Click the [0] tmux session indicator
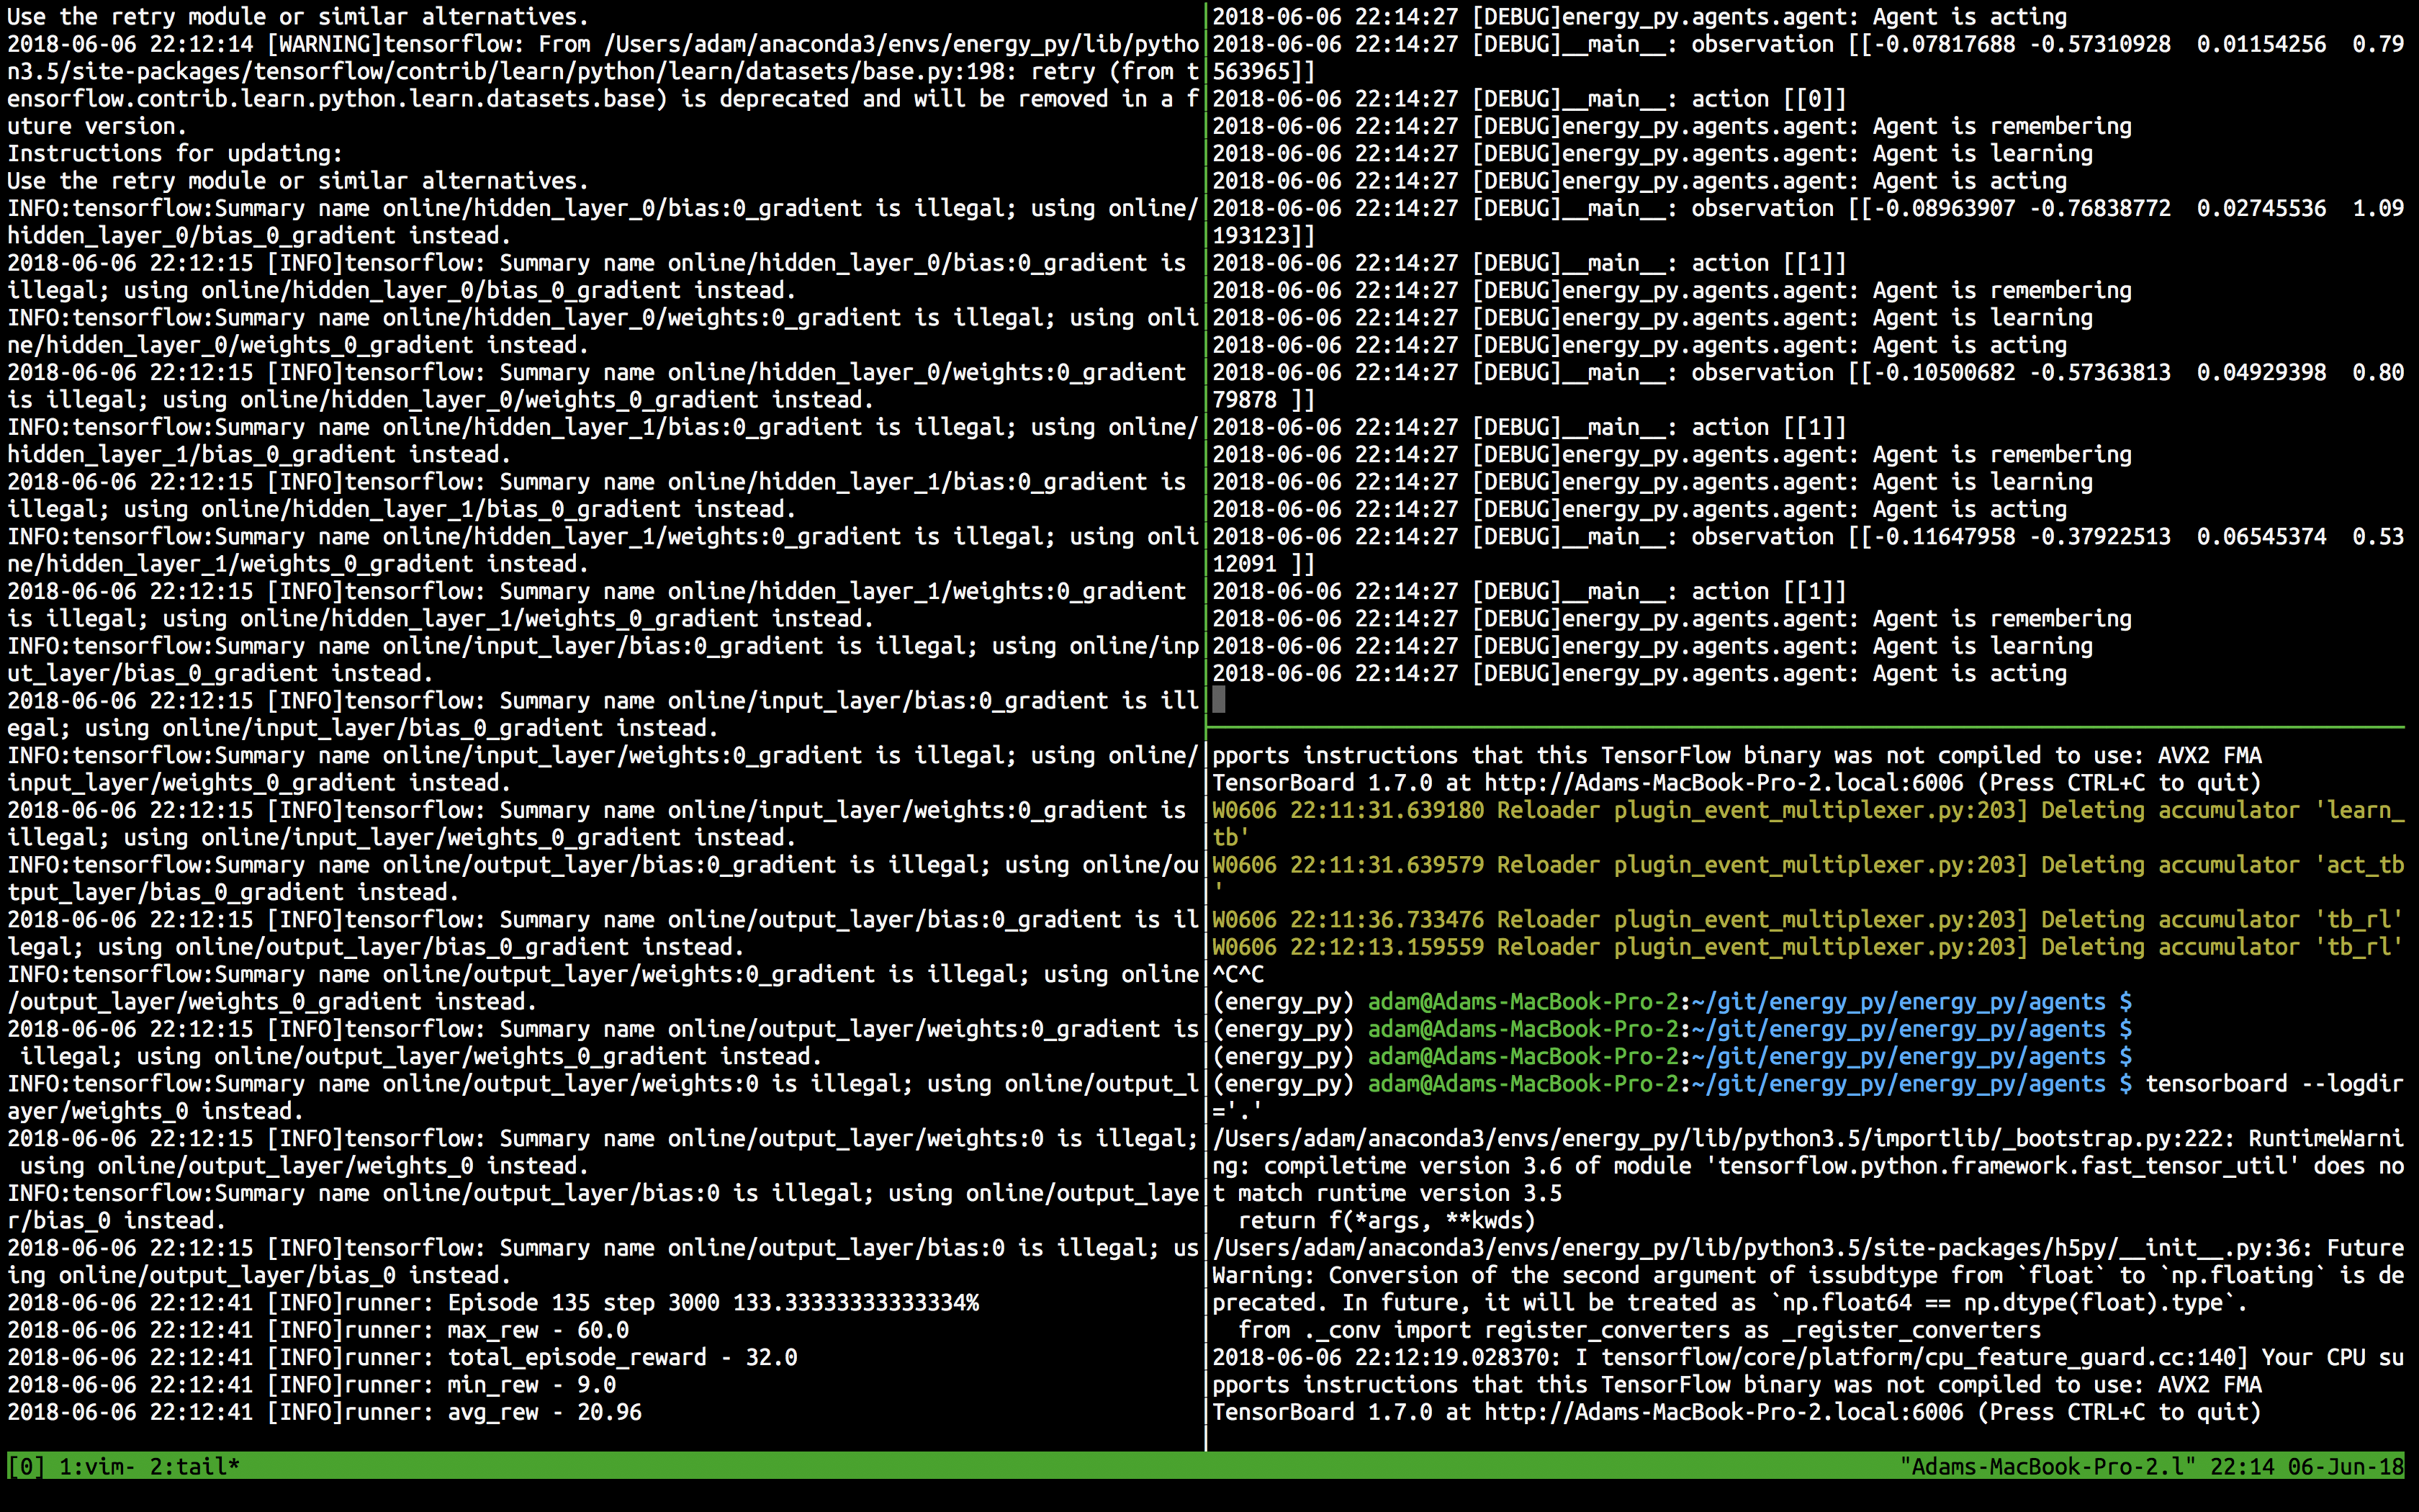 (x=25, y=1467)
